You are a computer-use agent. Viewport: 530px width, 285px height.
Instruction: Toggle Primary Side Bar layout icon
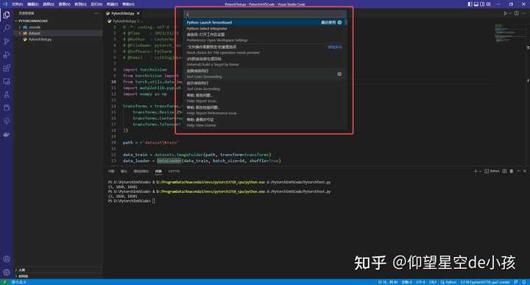point(470,4)
